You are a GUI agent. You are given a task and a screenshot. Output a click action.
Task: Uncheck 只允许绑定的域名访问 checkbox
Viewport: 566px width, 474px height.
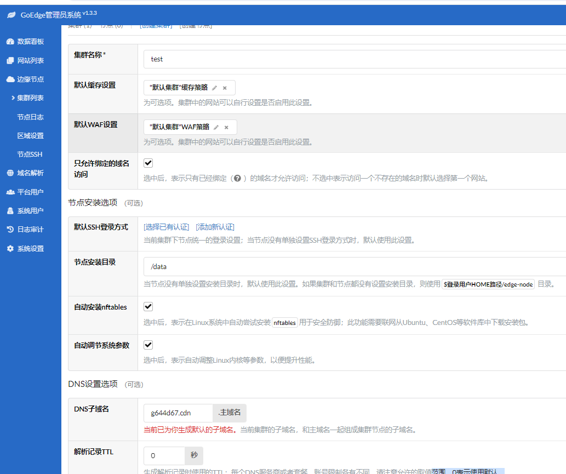pyautogui.click(x=148, y=163)
